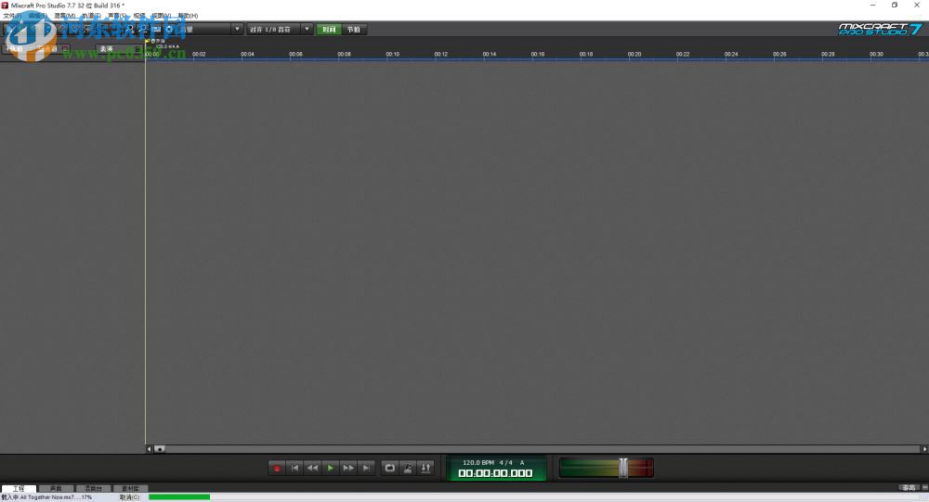Open the automation type dropdown arrow
This screenshot has height=502, width=929.
tap(237, 29)
